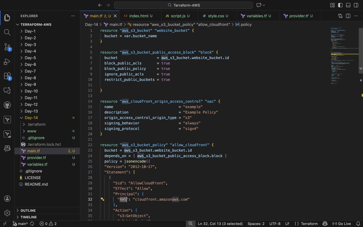Click Ln 32, Col 13 cursor position
This screenshot has width=363, height=227.
click(x=220, y=224)
